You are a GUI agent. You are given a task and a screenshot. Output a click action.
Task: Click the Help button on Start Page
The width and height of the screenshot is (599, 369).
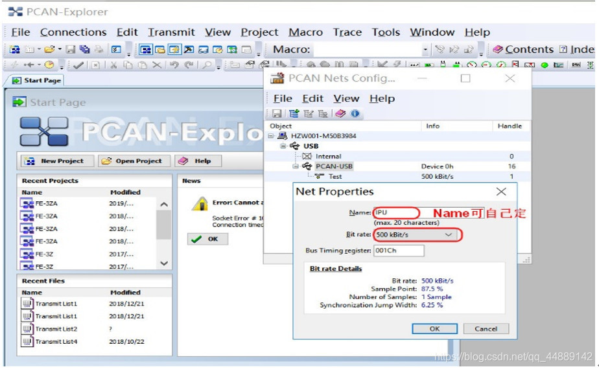(x=198, y=161)
